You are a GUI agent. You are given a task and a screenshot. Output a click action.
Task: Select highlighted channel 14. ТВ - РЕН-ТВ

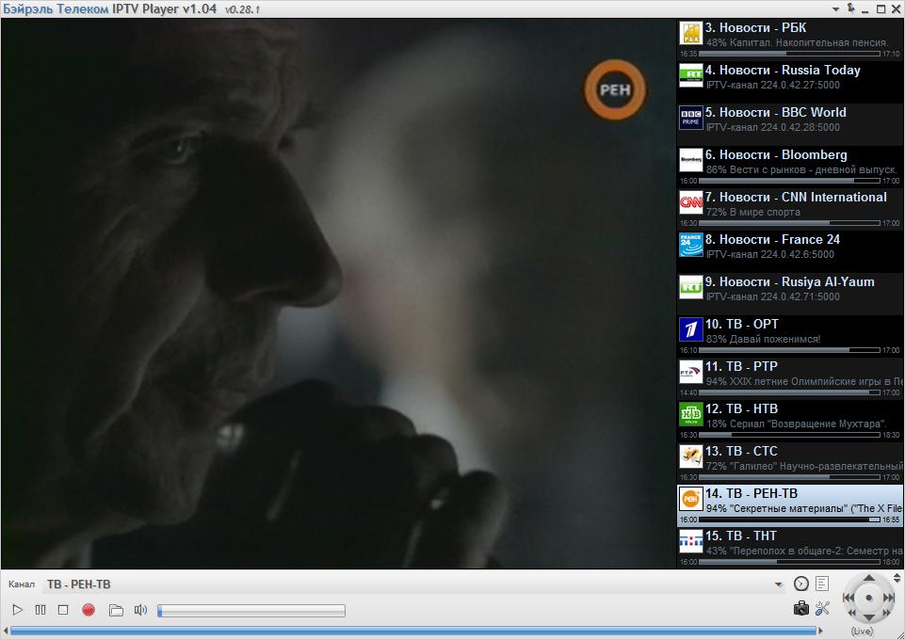pos(790,505)
